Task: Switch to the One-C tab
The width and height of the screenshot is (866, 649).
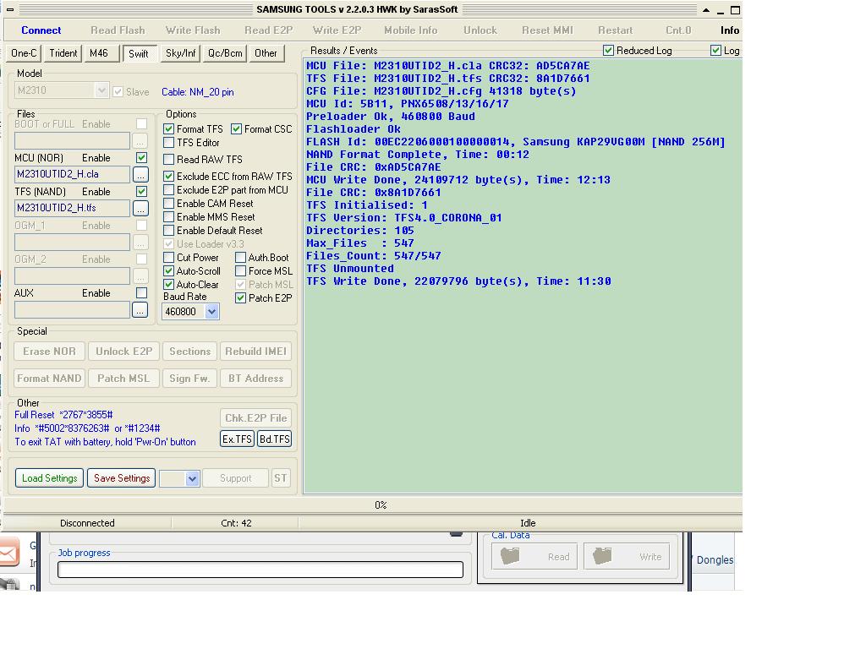Action: pyautogui.click(x=24, y=53)
